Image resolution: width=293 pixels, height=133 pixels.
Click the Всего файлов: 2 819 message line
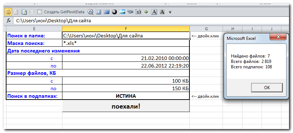(251, 61)
